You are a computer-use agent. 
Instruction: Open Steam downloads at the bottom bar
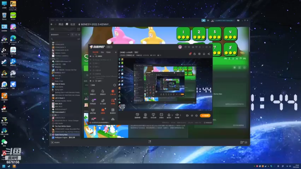pyautogui.click(x=149, y=142)
